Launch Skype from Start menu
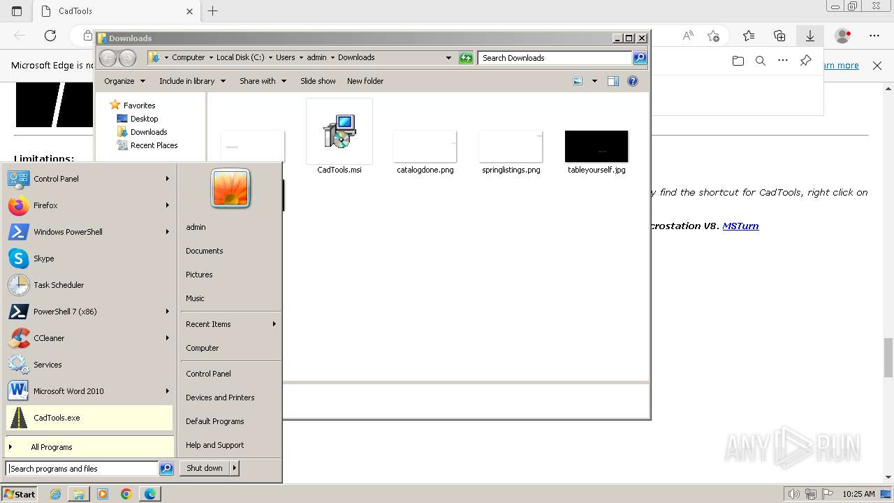The image size is (894, 503). click(x=89, y=258)
